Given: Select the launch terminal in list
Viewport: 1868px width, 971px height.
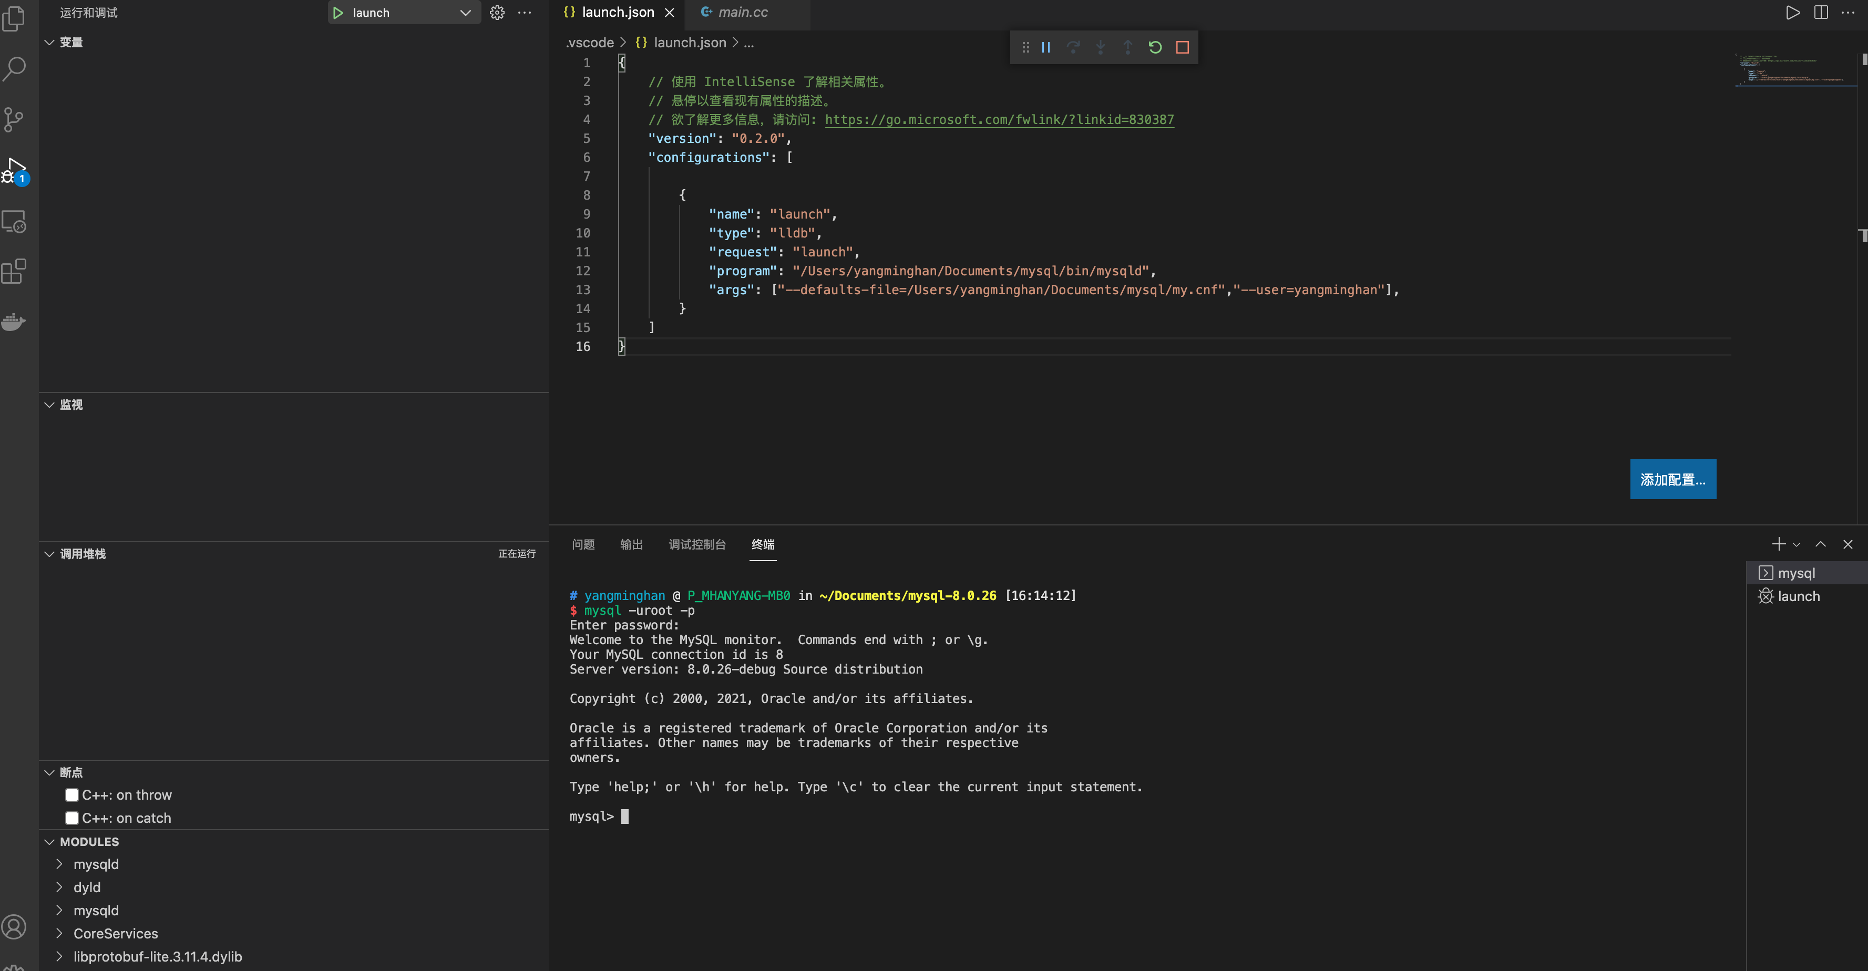Looking at the screenshot, I should [x=1799, y=596].
